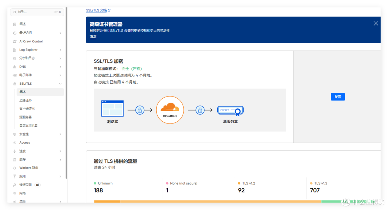Click the AI Crawl Control icon
The width and height of the screenshot is (388, 210).
[x=15, y=41]
